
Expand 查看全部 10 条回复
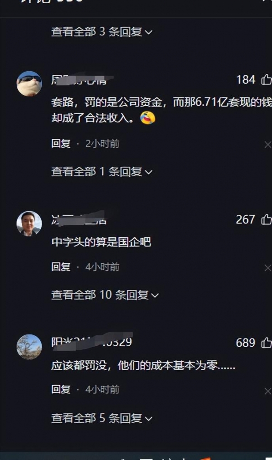click(x=105, y=295)
